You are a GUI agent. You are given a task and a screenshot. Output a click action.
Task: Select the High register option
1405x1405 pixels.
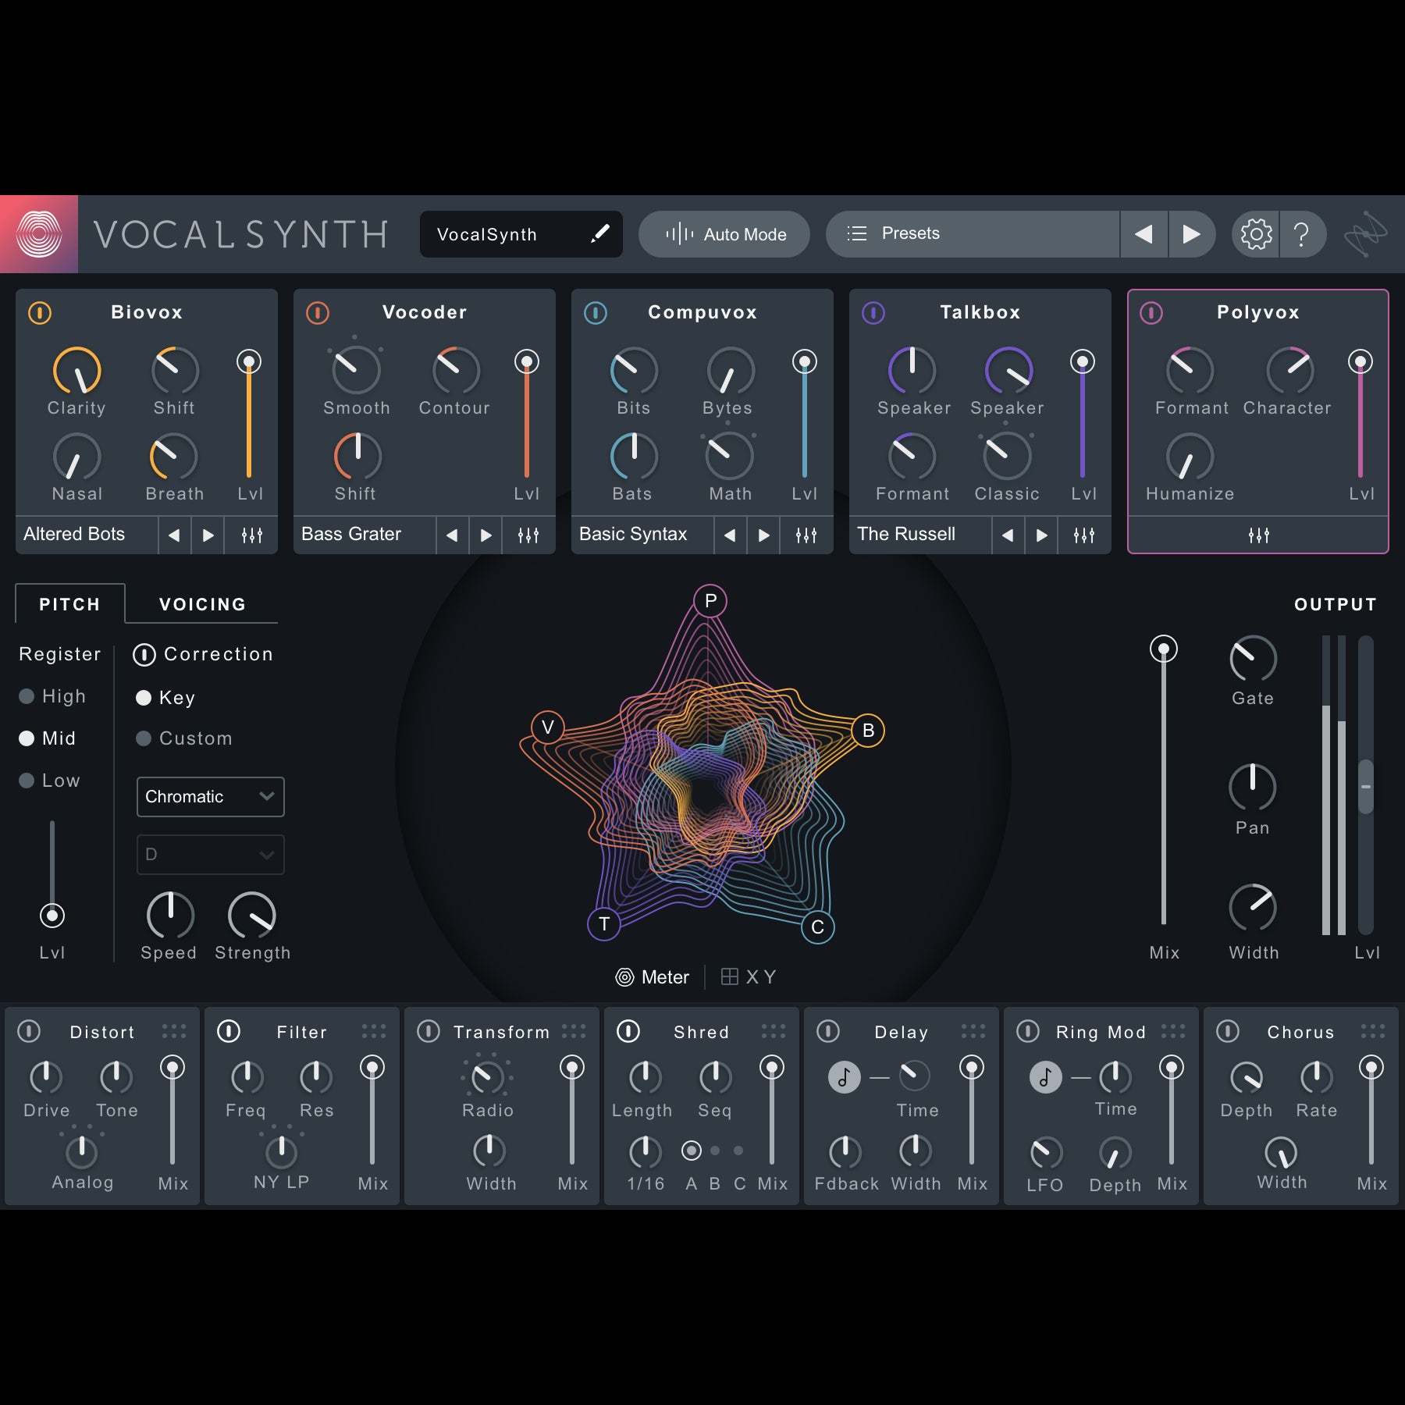point(52,696)
